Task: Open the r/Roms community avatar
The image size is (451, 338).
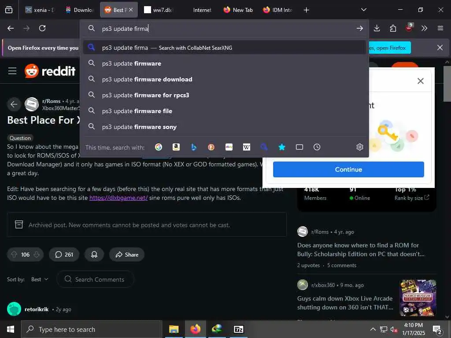Action: tap(32, 104)
